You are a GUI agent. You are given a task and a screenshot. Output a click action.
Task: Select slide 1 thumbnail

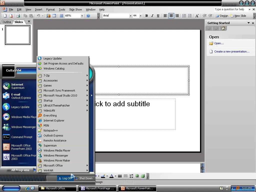[x=18, y=35]
